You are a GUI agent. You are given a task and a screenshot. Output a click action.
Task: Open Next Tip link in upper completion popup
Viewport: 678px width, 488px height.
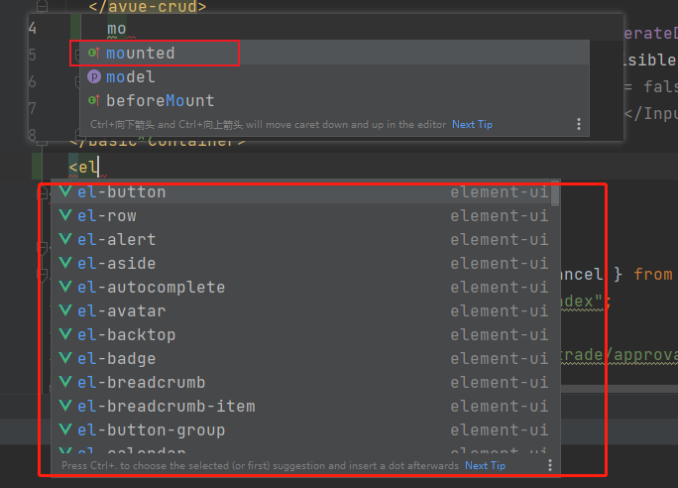tap(472, 125)
